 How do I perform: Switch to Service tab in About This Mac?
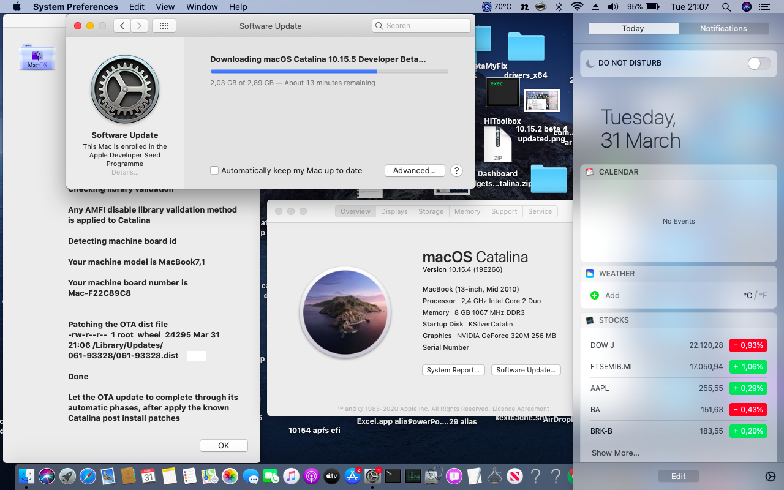[x=540, y=211]
